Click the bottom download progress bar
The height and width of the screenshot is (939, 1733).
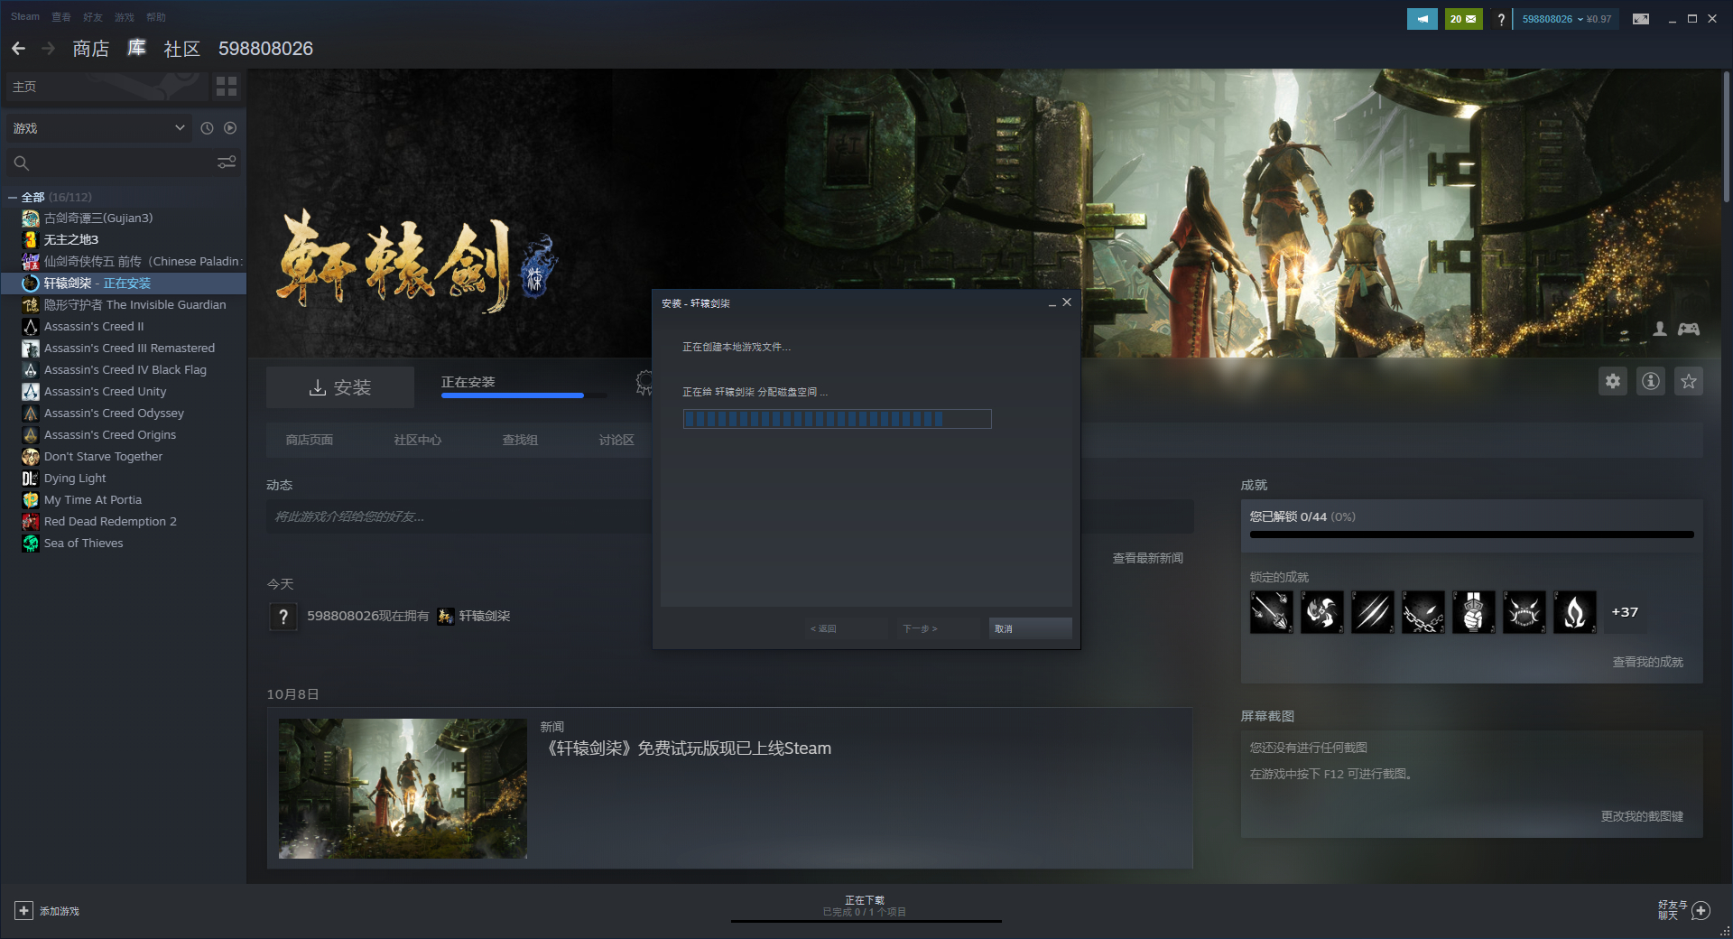coord(866,921)
